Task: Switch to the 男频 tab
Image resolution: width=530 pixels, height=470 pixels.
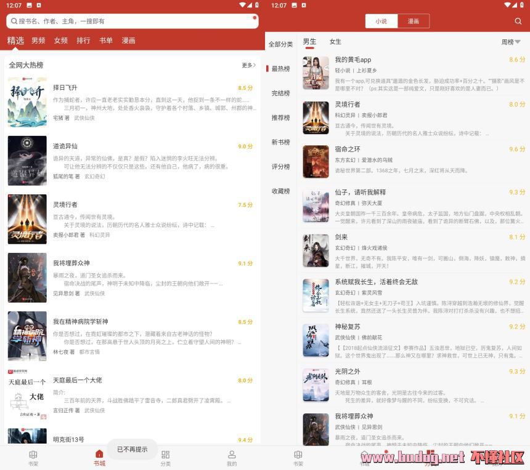Action: pos(38,41)
